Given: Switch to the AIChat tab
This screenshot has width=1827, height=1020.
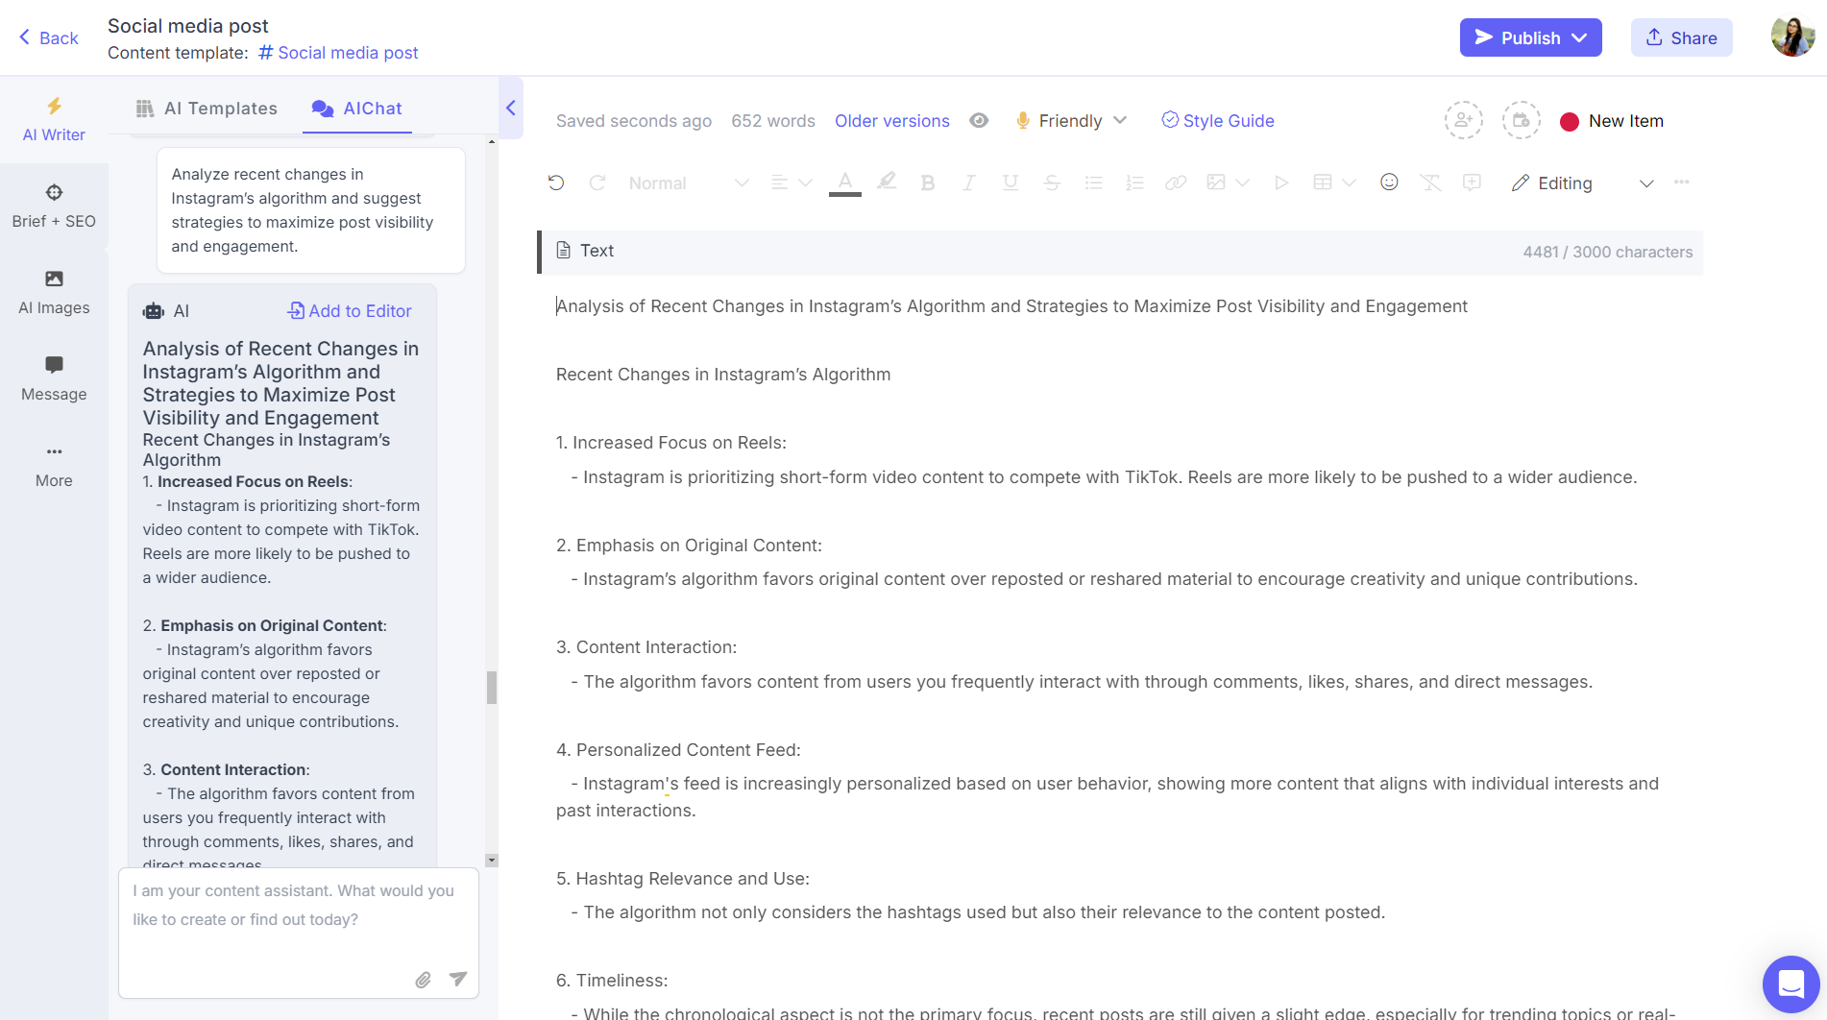Looking at the screenshot, I should 357,109.
